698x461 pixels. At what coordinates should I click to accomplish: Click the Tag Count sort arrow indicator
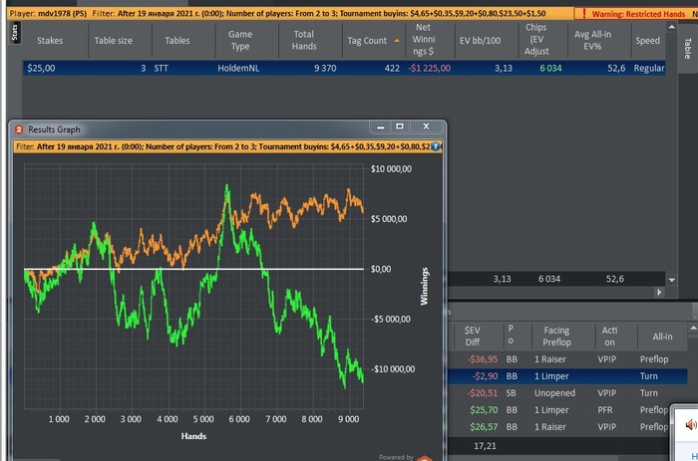(397, 41)
